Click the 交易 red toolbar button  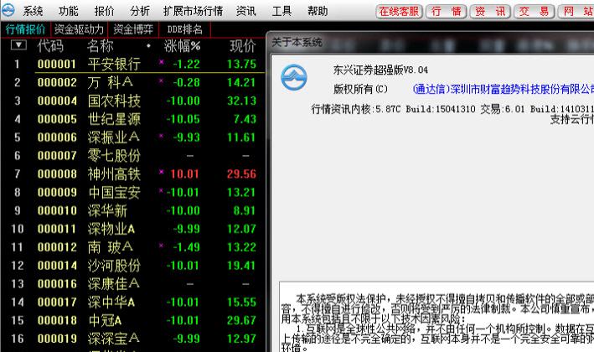(x=535, y=12)
